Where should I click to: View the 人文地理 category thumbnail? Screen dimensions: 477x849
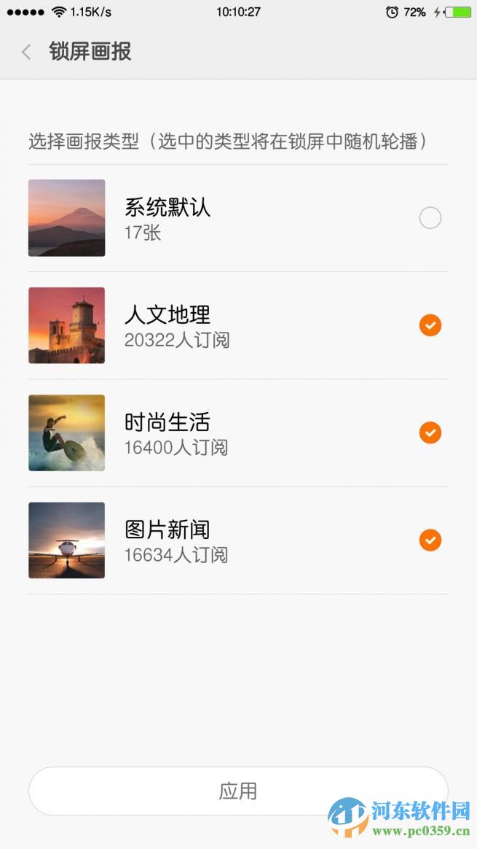66,325
